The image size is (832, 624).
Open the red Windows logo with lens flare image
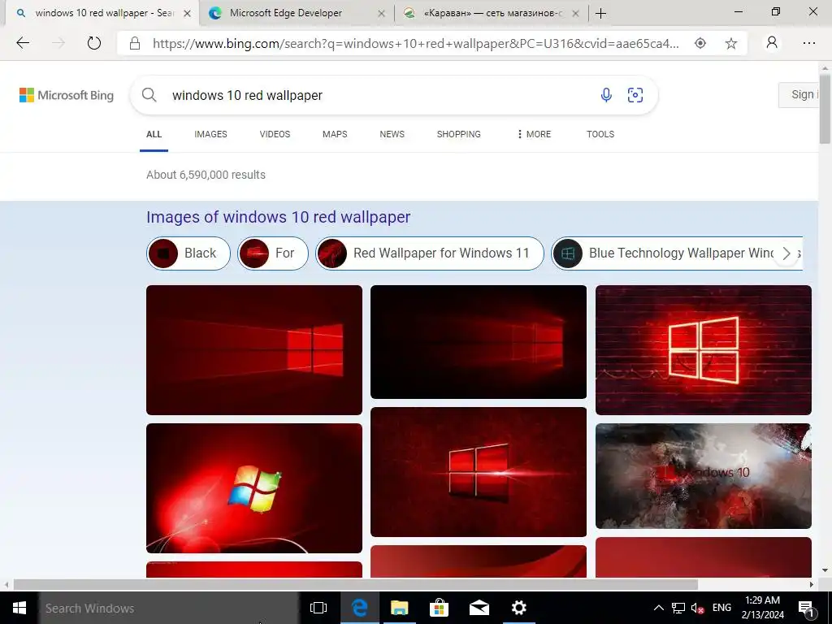[479, 472]
